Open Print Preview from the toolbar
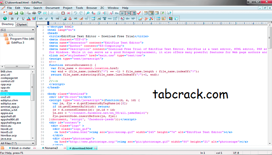Image resolution: width=272 pixels, height=155 pixels. [29, 13]
